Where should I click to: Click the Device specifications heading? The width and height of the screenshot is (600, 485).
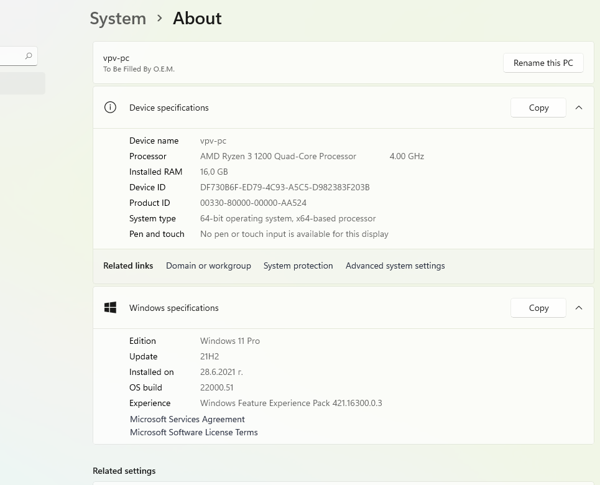(168, 108)
